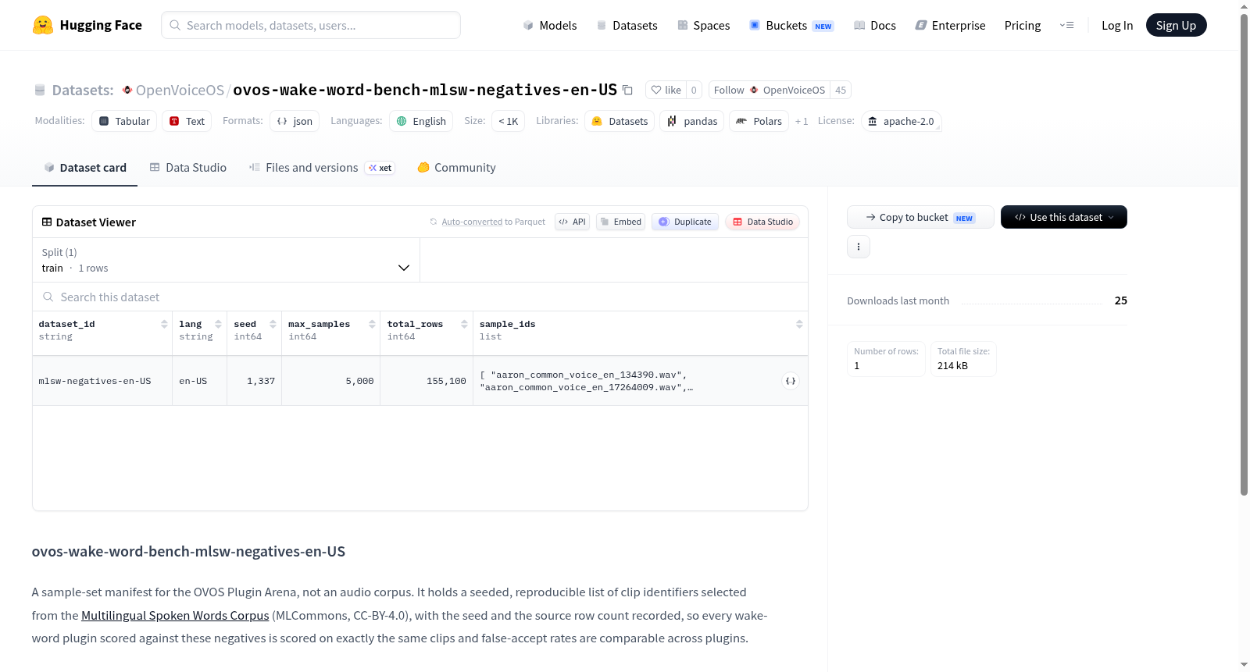This screenshot has width=1250, height=672.
Task: Expand the Split train dropdown
Action: [226, 260]
